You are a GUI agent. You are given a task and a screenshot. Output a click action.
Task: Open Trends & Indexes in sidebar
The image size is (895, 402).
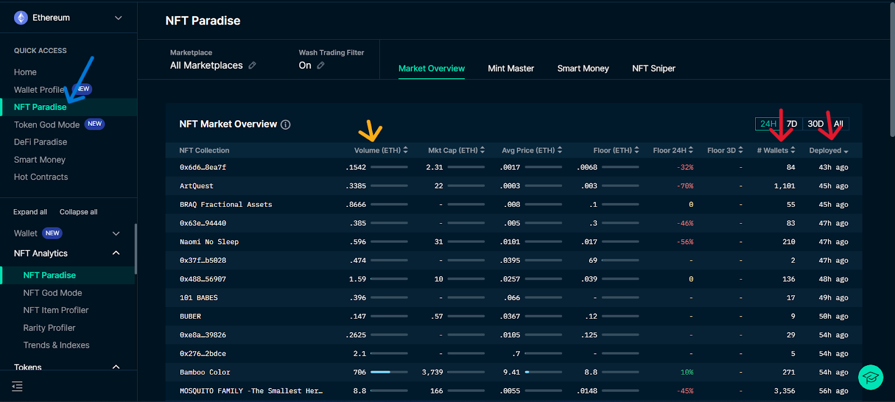[x=56, y=345]
